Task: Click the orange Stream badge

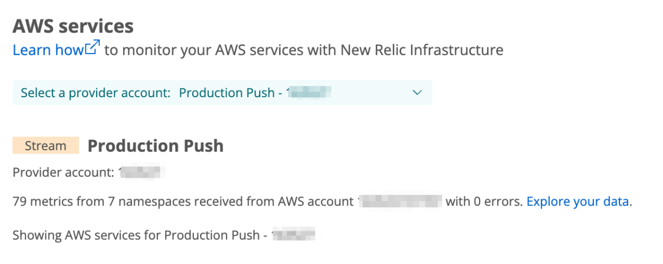Action: click(x=46, y=146)
